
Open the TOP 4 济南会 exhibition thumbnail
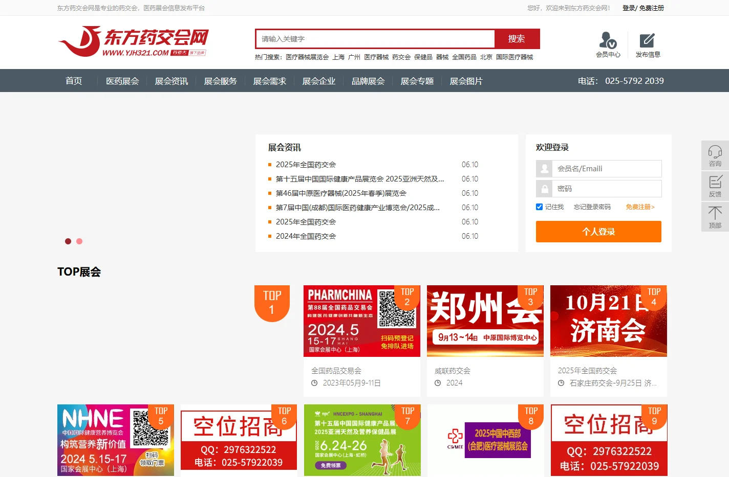point(609,321)
